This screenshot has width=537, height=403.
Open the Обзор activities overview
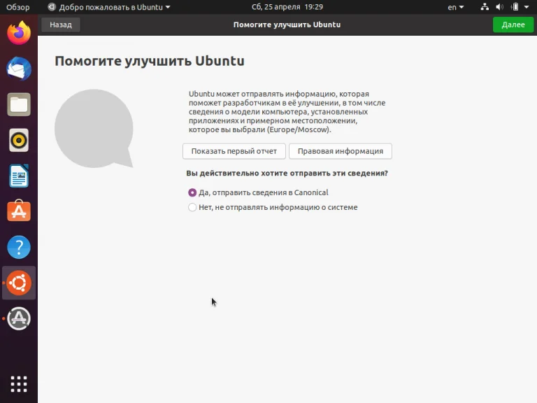pos(17,7)
